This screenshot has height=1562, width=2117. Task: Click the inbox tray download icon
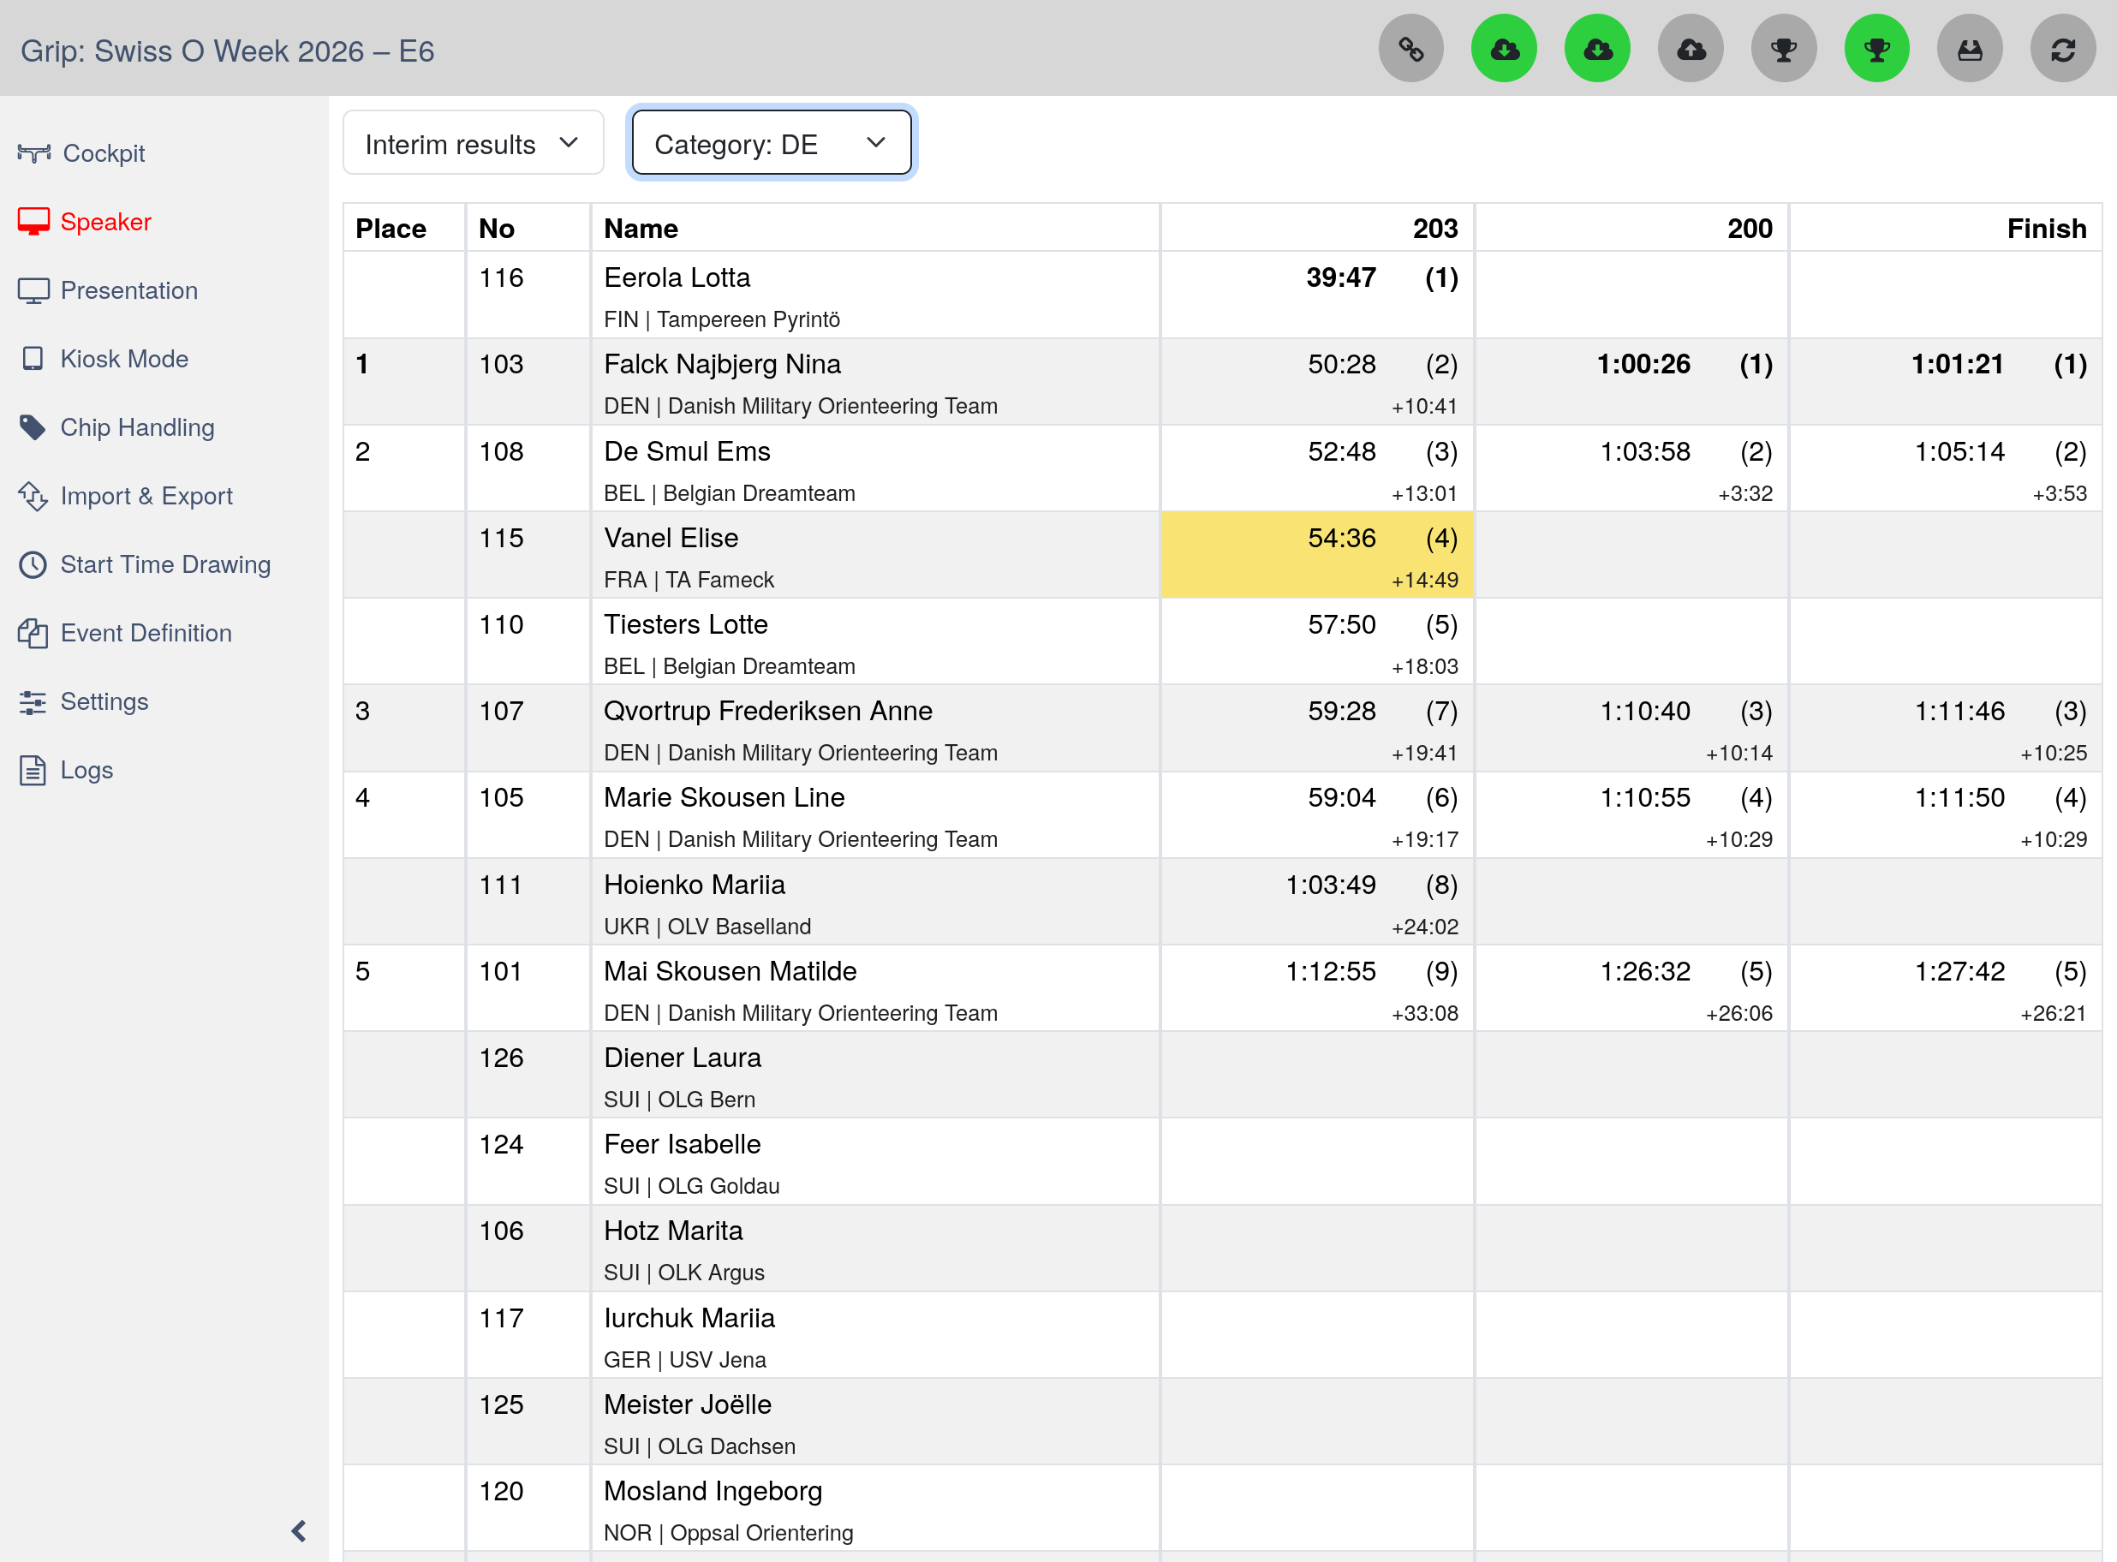point(1970,49)
